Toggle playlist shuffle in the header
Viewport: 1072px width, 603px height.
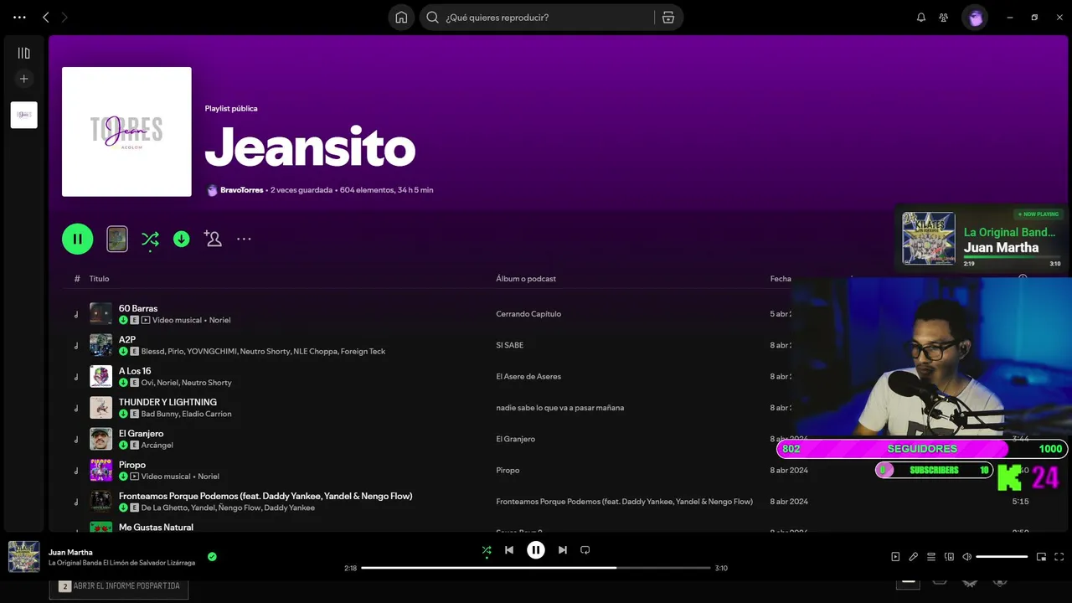150,239
